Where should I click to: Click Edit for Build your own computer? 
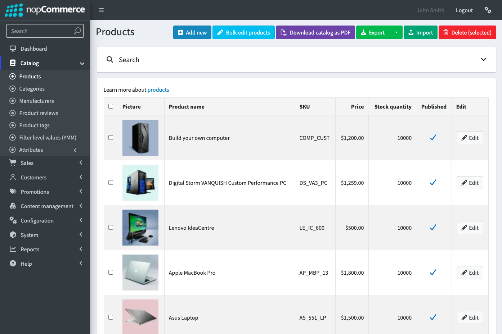pos(470,138)
